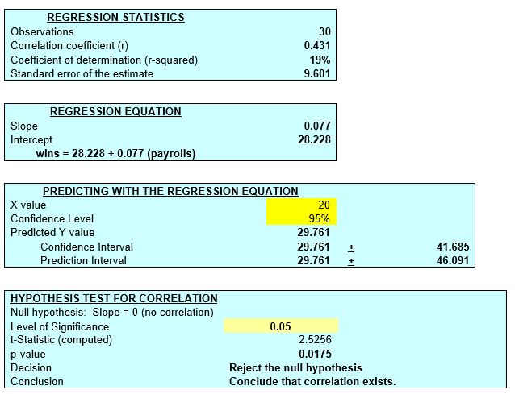
Task: Click the Null hypothesis label text
Action: pyautogui.click(x=111, y=312)
